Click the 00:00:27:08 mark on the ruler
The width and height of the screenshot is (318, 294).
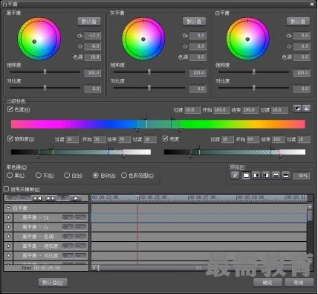pyautogui.click(x=203, y=197)
